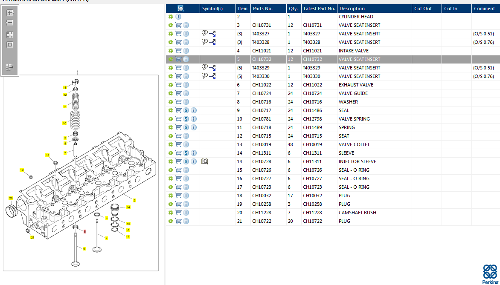Click the Description column header
The height and width of the screenshot is (285, 500).
(352, 9)
